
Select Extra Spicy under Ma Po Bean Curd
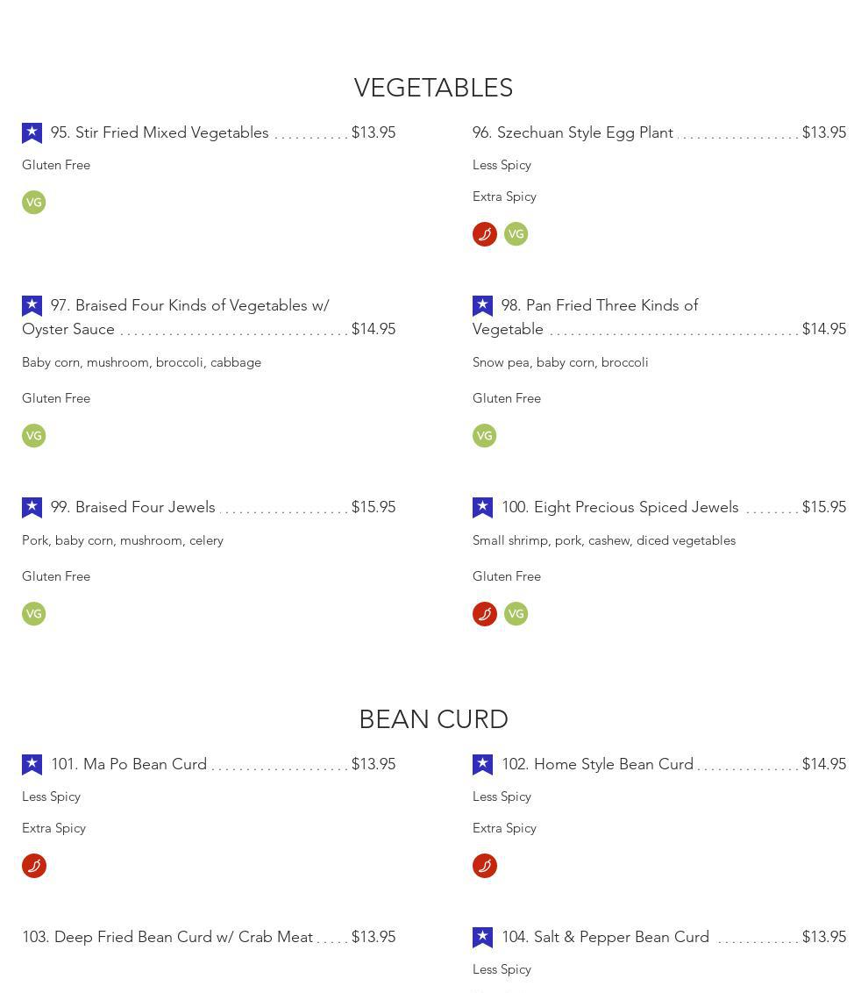point(53,828)
